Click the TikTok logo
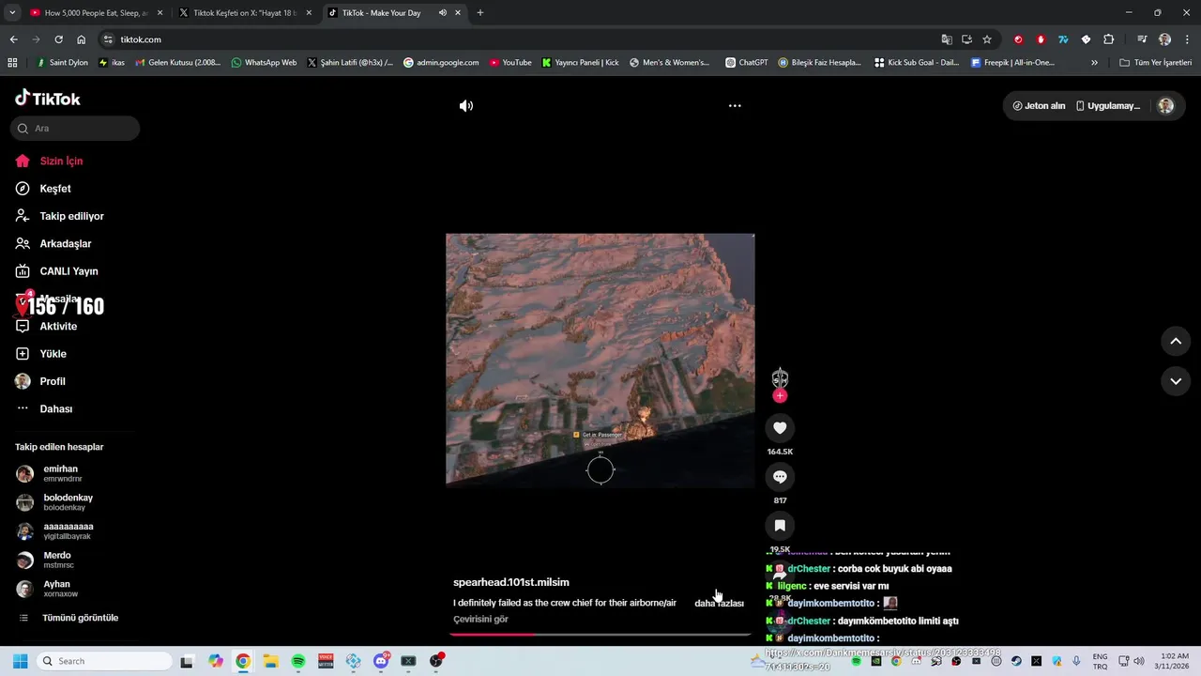This screenshot has height=676, width=1201. (48, 99)
